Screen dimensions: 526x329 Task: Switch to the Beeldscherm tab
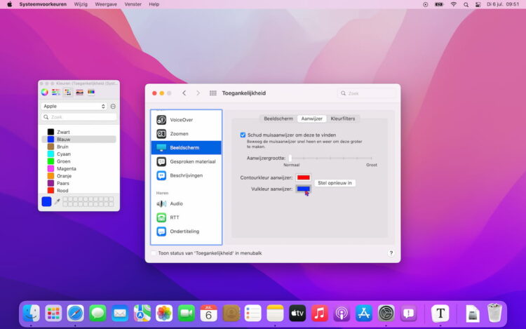[278, 119]
